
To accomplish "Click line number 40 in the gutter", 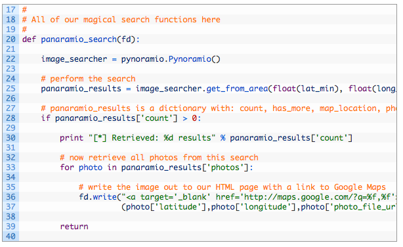I will tap(11, 236).
